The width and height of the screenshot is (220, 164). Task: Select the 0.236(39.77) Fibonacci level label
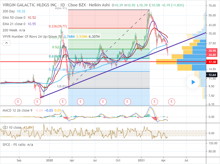(x=58, y=26)
